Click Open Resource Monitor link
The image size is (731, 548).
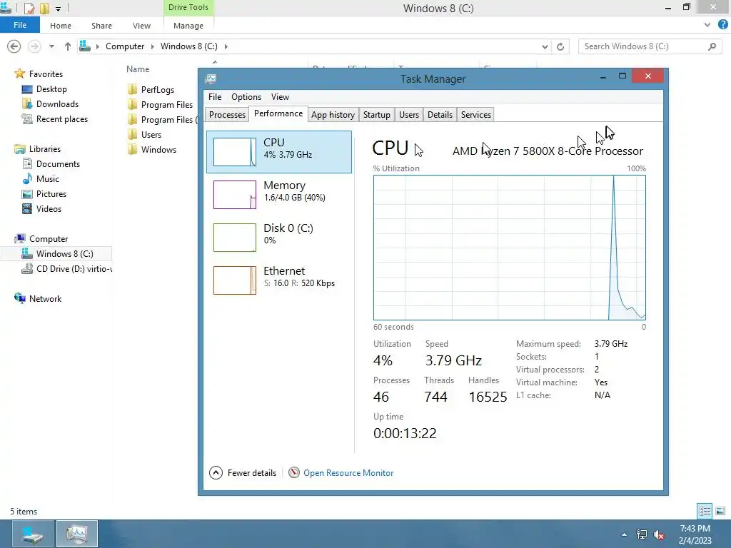[x=348, y=473]
